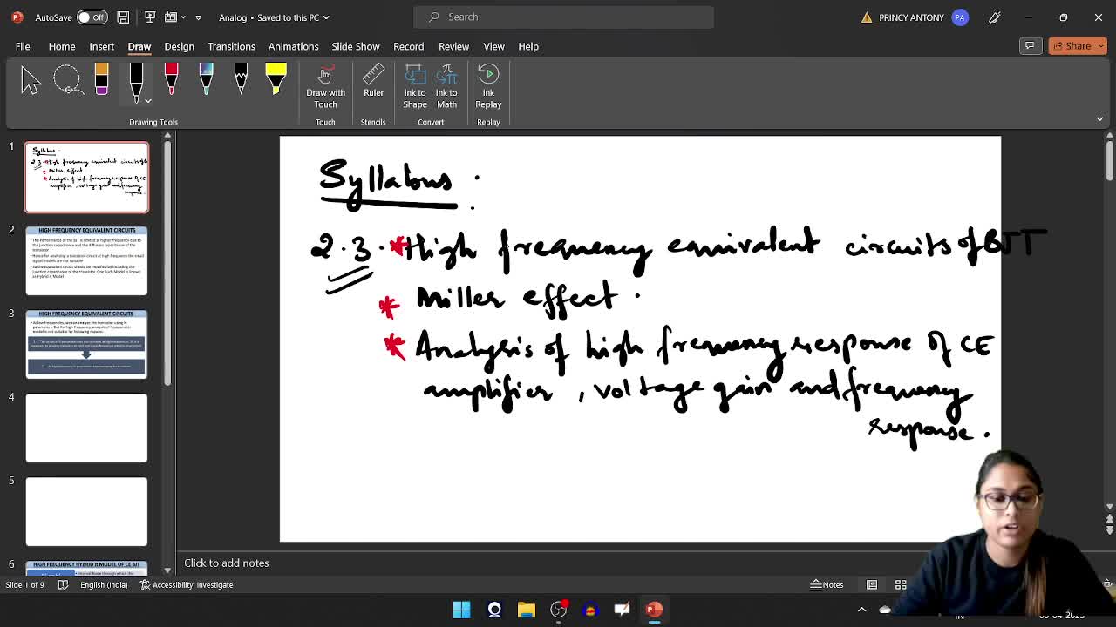1116x627 pixels.
Task: Expand the black pen options arrow
Action: (148, 101)
